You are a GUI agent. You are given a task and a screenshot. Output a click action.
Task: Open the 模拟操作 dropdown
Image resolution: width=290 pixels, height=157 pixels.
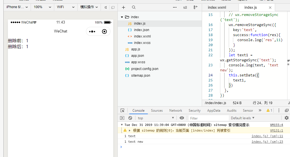tap(89, 7)
